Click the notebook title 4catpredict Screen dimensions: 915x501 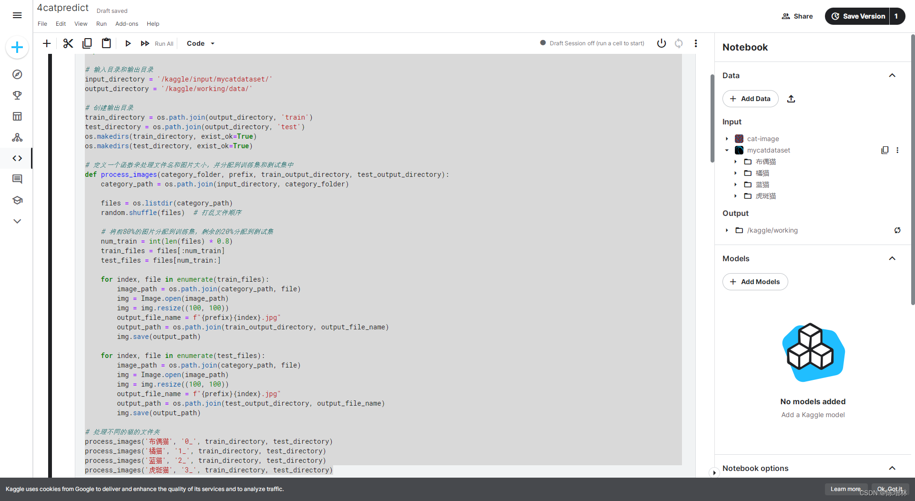[x=63, y=8]
